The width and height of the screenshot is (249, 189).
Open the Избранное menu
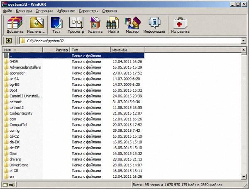point(66,10)
